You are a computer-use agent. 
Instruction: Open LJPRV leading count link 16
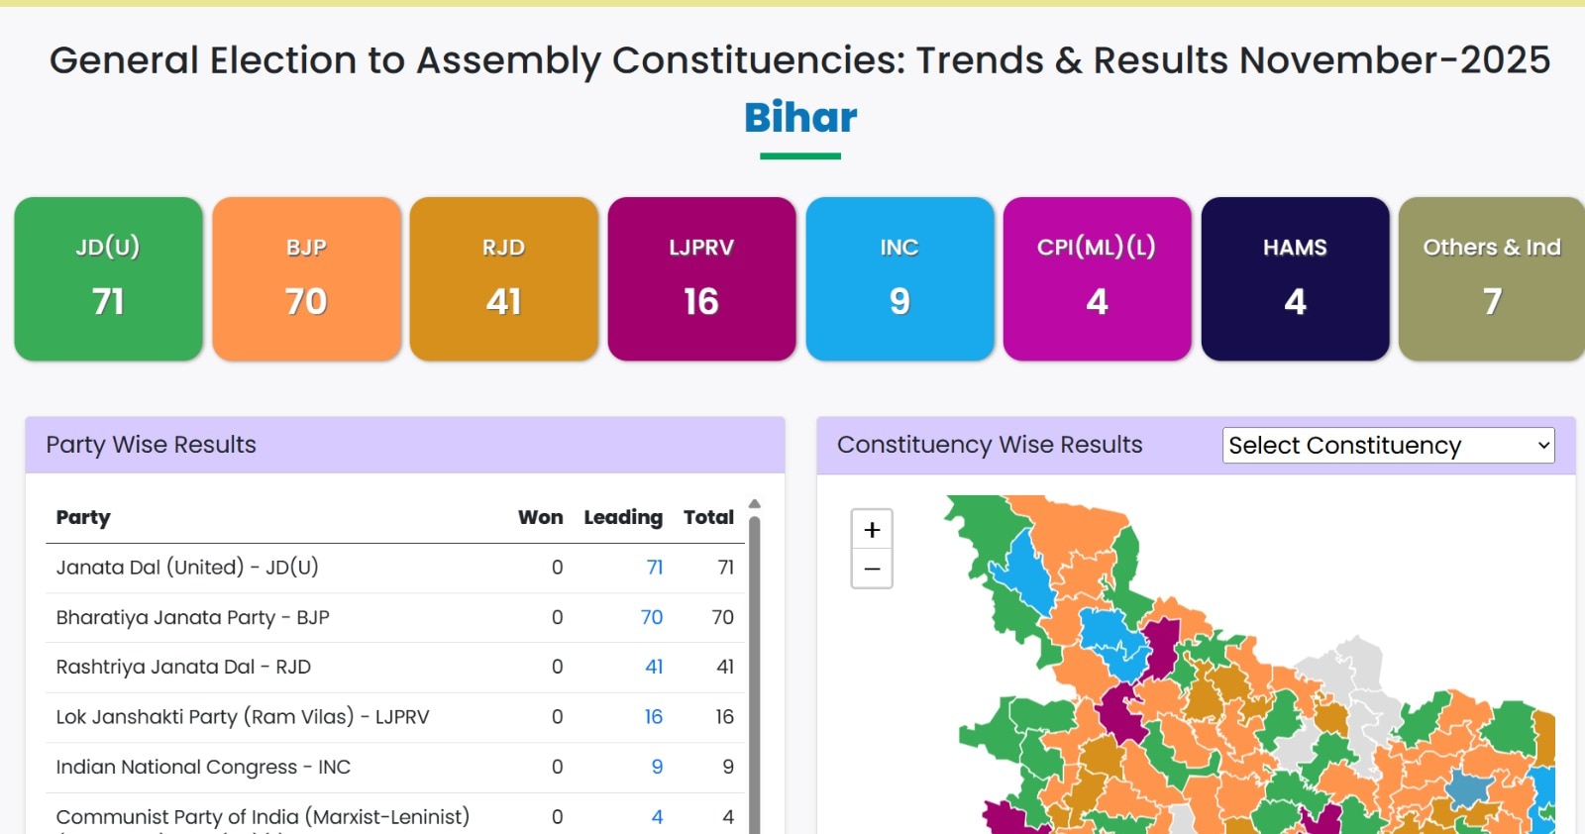pyautogui.click(x=654, y=717)
